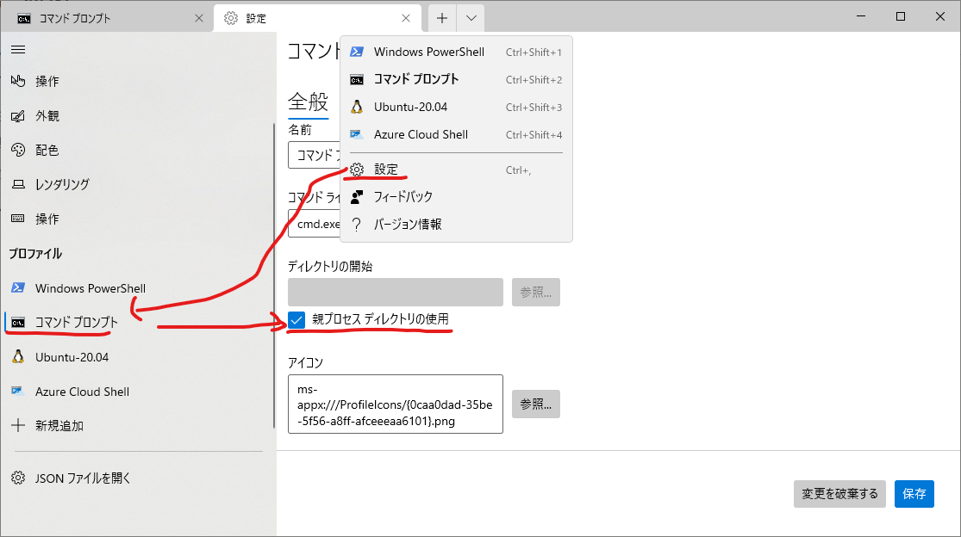Viewport: 961px width, 537px height.
Task: Launch Azure Cloud Shell from dropdown menu
Action: (456, 134)
